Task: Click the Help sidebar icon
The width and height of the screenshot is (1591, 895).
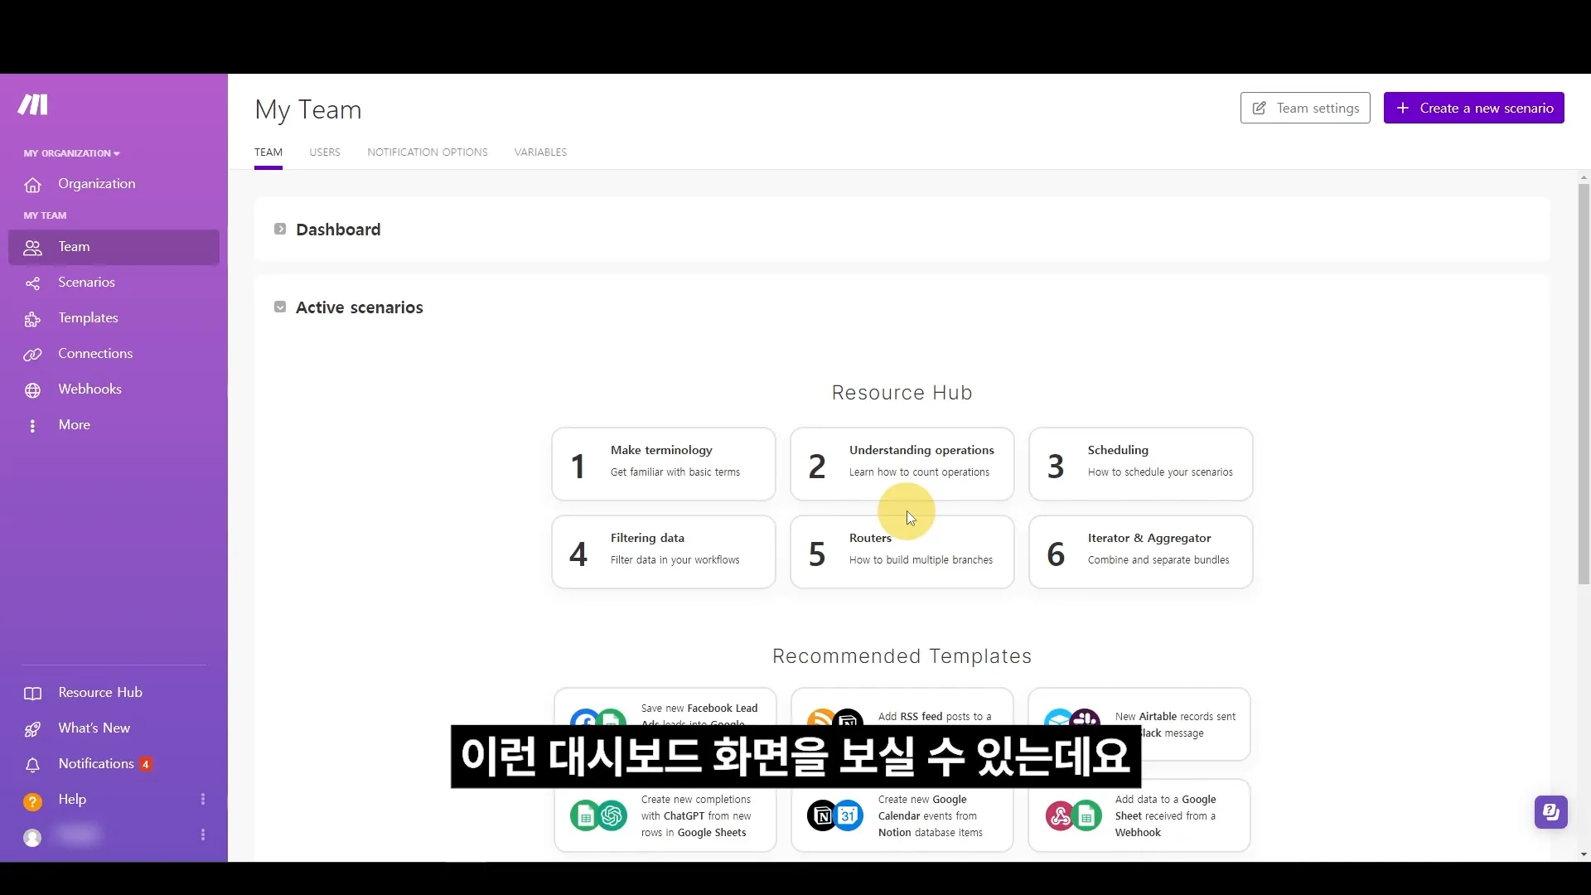Action: (x=31, y=799)
